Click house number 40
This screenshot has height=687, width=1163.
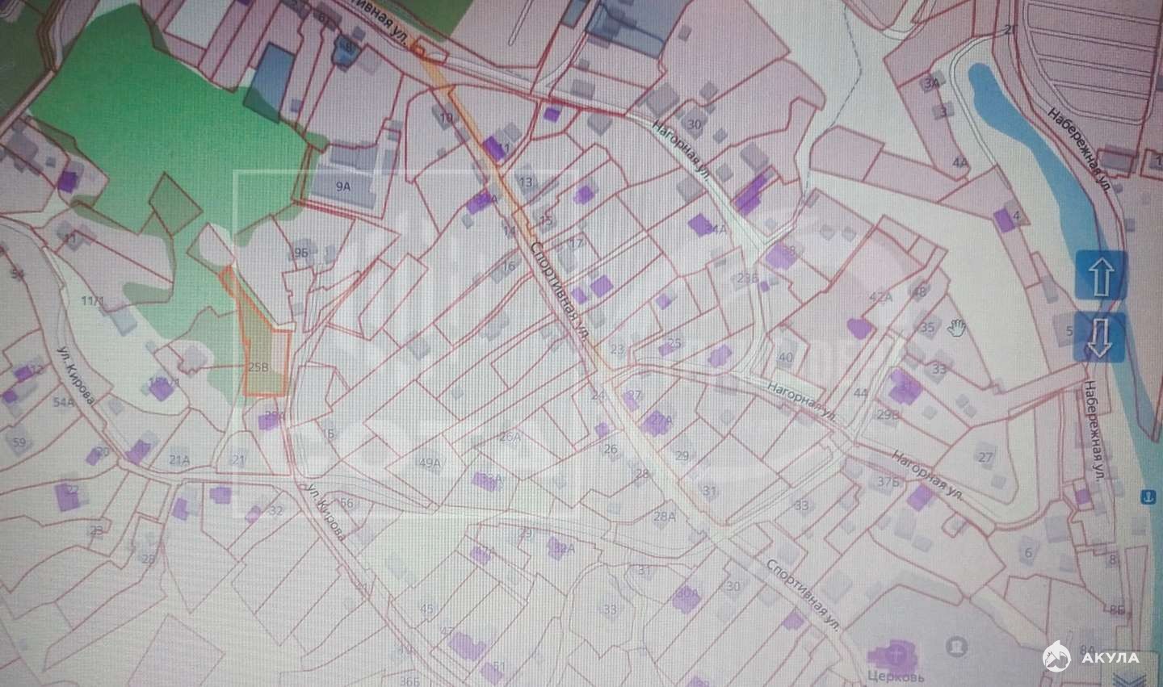pyautogui.click(x=786, y=357)
